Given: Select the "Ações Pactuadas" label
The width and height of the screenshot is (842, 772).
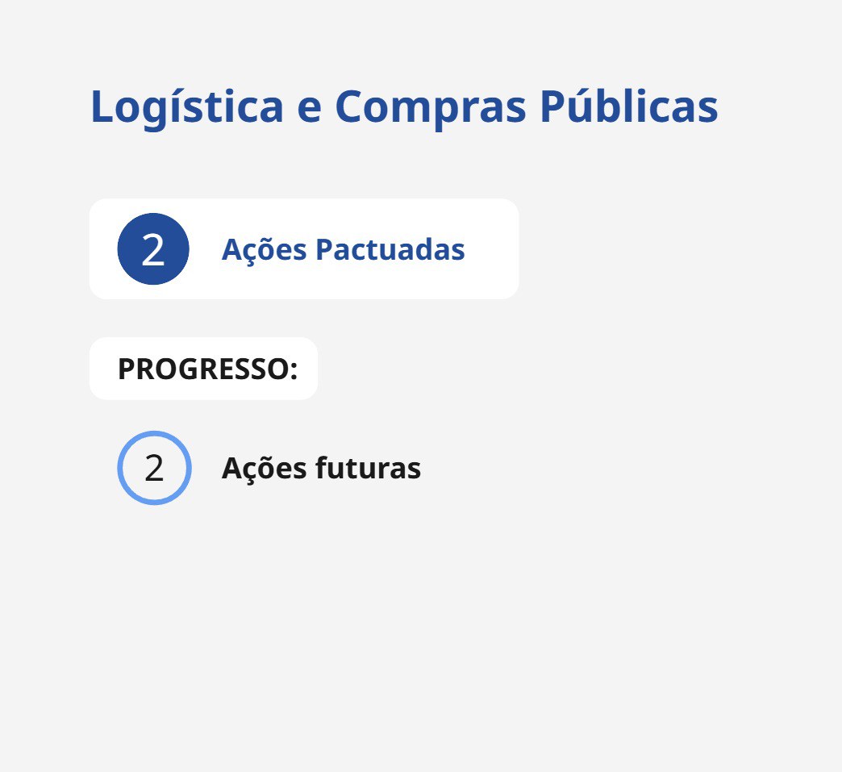Looking at the screenshot, I should coord(343,249).
